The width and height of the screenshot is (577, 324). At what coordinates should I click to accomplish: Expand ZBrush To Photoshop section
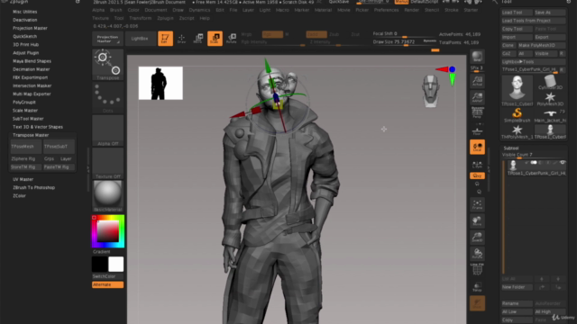click(33, 188)
